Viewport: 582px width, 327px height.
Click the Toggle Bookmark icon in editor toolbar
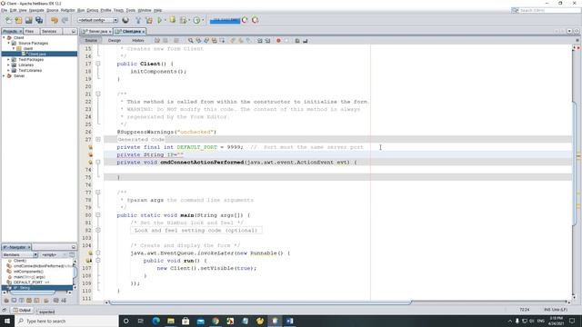[248, 40]
